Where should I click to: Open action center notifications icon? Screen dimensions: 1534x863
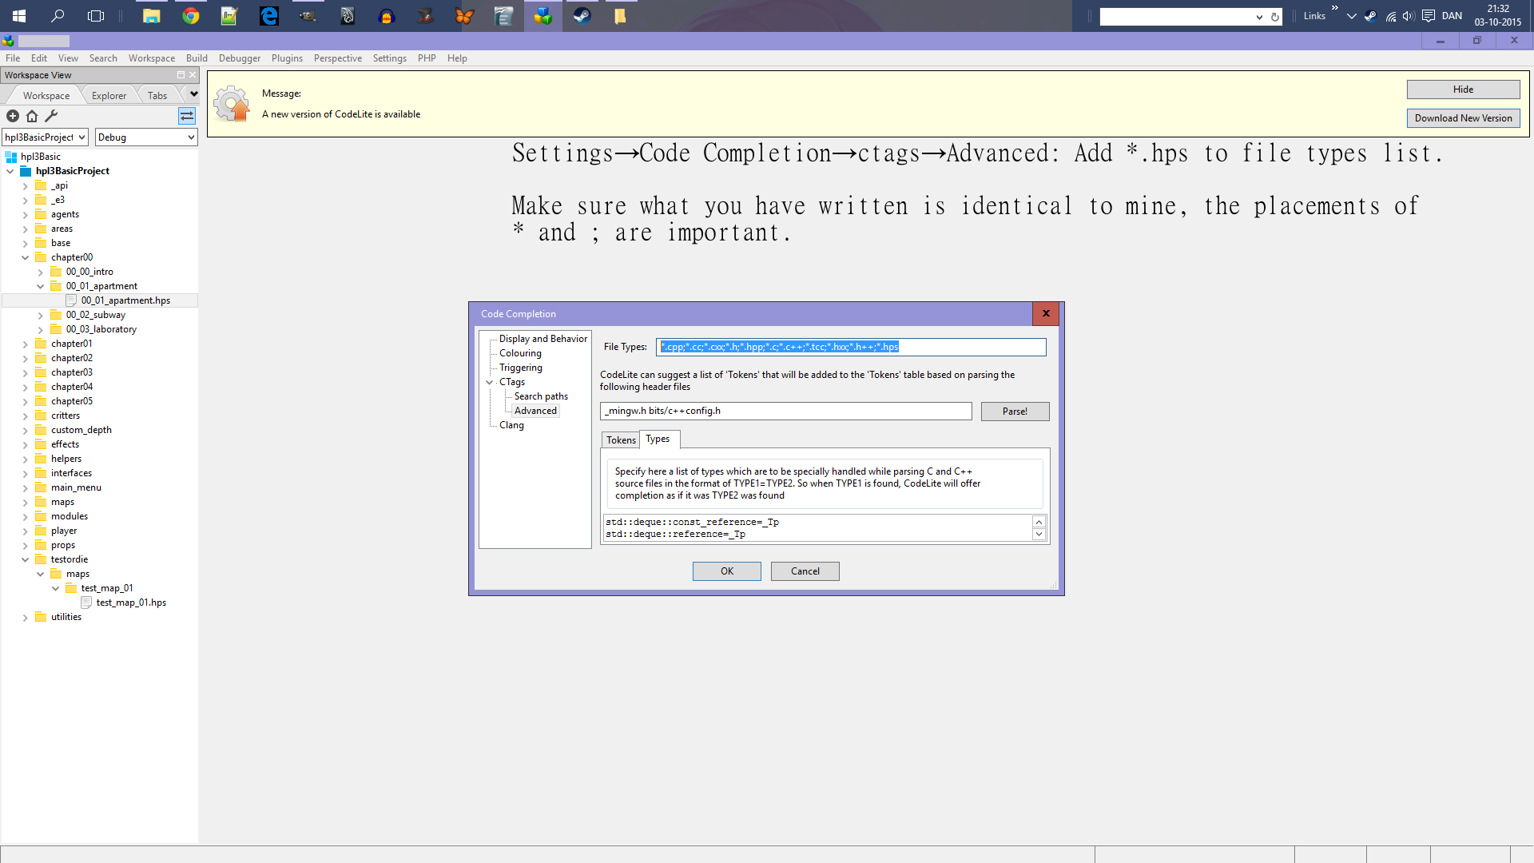pyautogui.click(x=1429, y=16)
